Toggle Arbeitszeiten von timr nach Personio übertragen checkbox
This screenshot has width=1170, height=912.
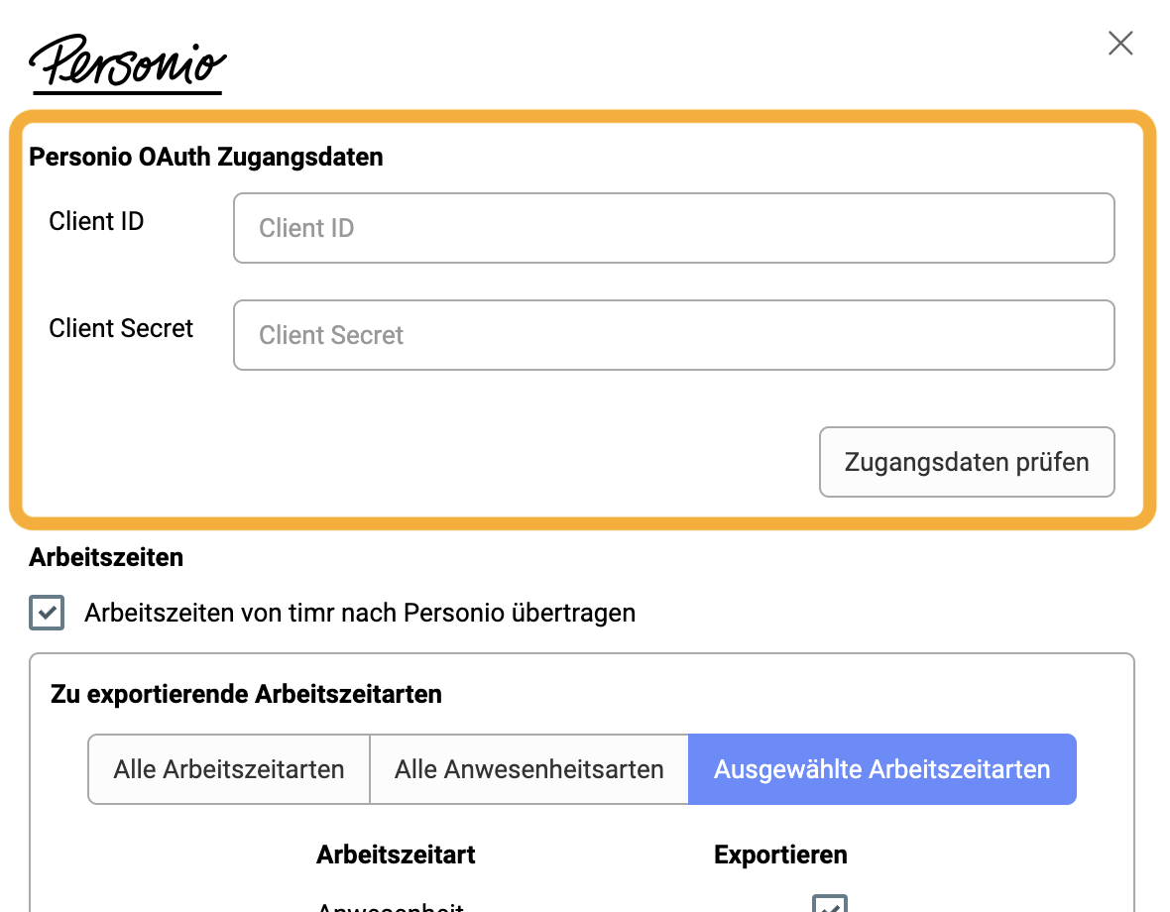tap(47, 613)
